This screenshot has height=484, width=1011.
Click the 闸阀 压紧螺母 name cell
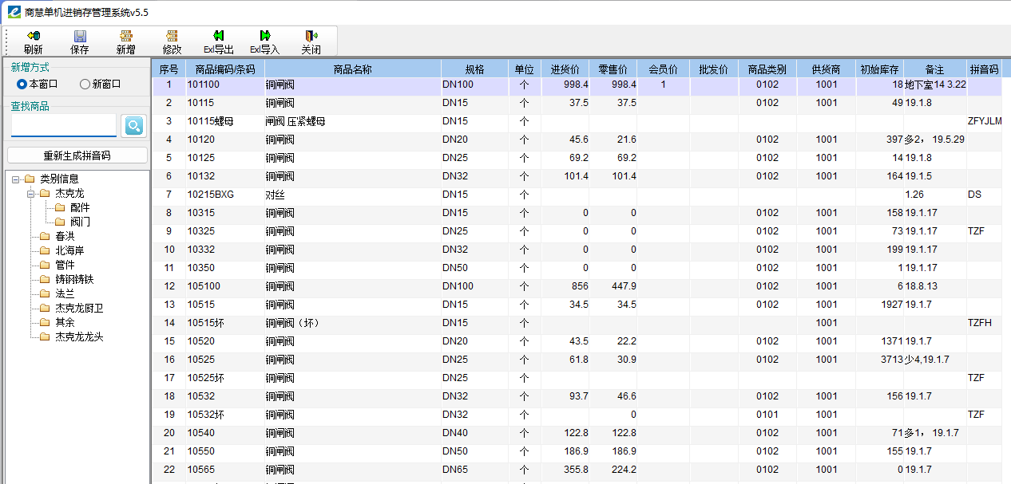(352, 121)
